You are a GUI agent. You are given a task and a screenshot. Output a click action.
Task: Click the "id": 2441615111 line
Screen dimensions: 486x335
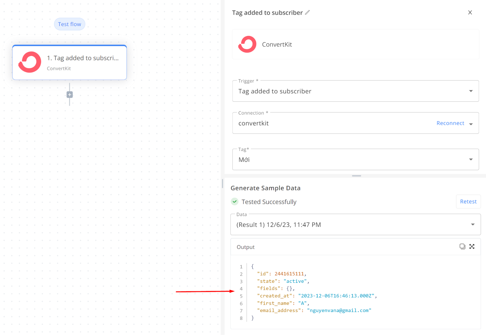(282, 274)
